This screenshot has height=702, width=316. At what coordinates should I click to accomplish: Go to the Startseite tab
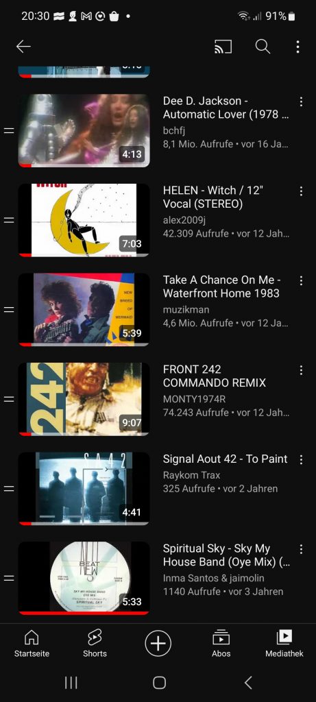32,644
